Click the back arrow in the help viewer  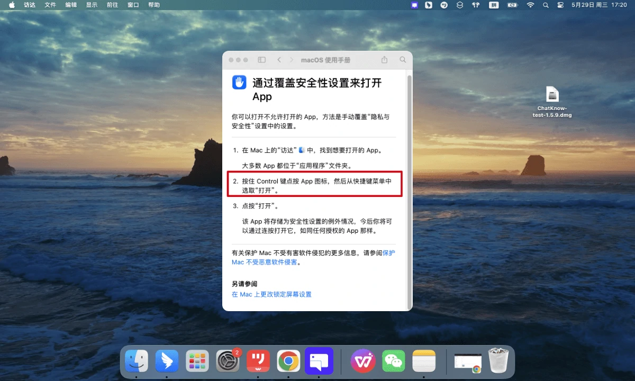pyautogui.click(x=279, y=60)
